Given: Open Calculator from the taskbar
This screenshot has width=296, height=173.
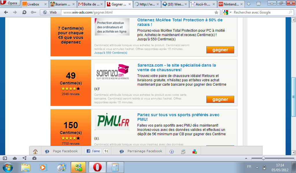Looking at the screenshot, I should [115, 167].
